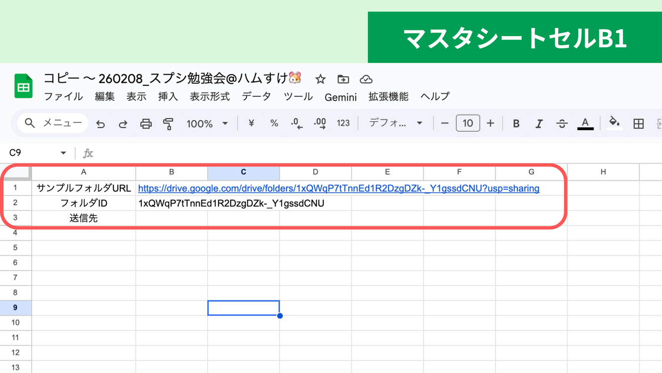The width and height of the screenshot is (662, 373).
Task: Undo the last action
Action: pyautogui.click(x=101, y=123)
